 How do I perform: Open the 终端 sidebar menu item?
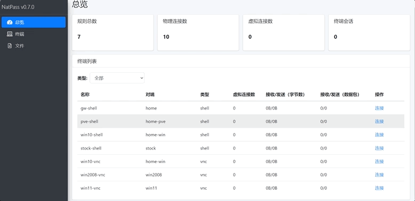pos(34,34)
